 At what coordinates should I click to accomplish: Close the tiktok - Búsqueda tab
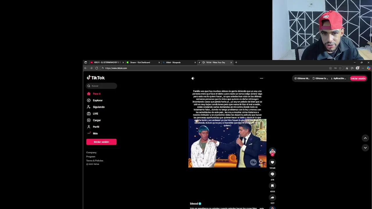(195, 62)
